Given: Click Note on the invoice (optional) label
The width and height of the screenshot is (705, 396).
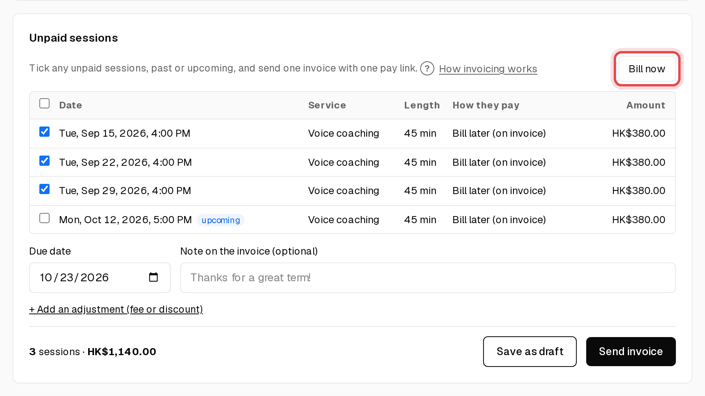Looking at the screenshot, I should coord(249,251).
